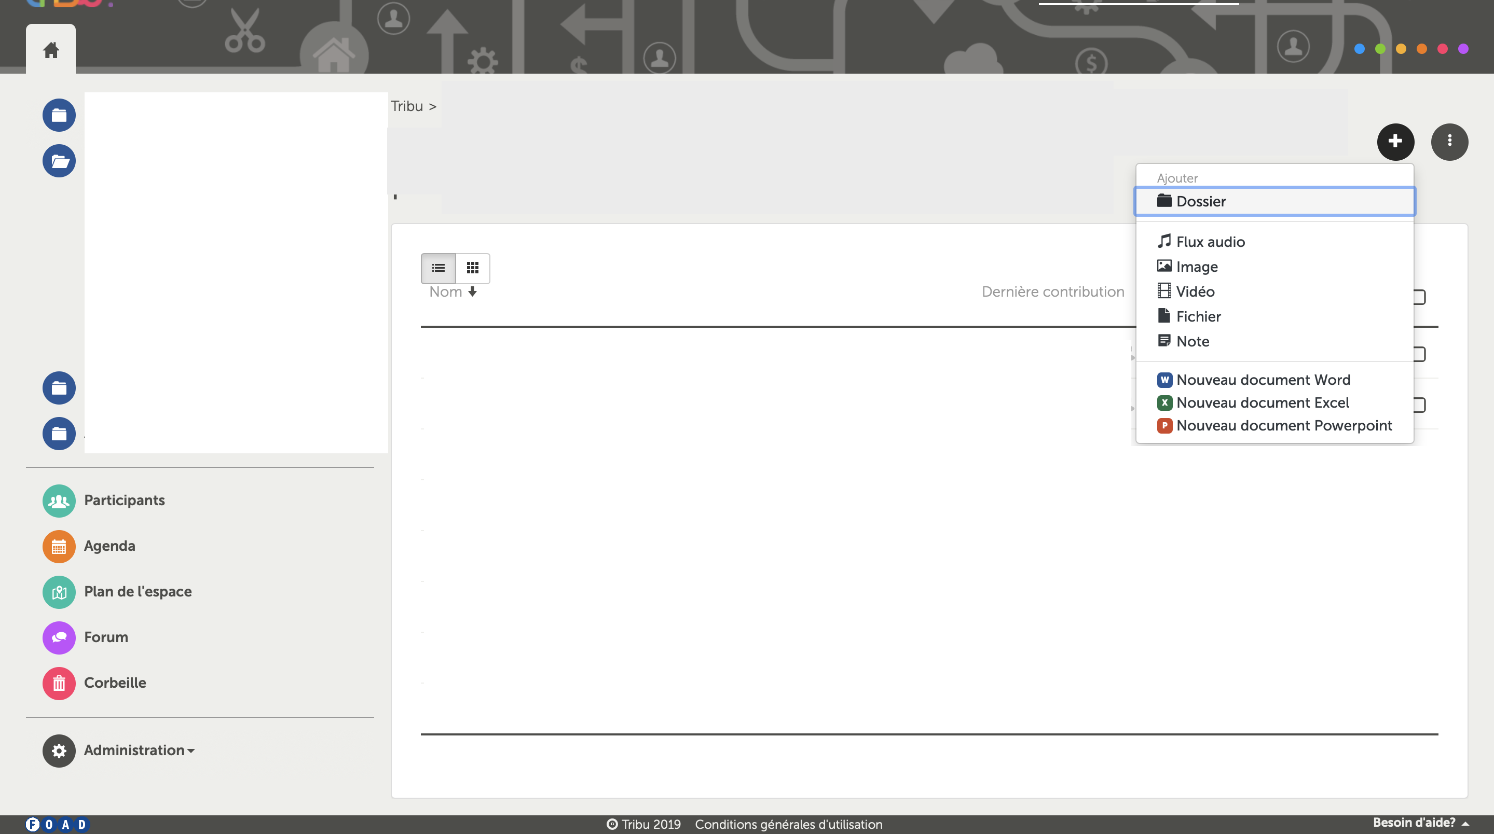The width and height of the screenshot is (1494, 834).
Task: Select the pink color theme dot
Action: pos(1443,49)
